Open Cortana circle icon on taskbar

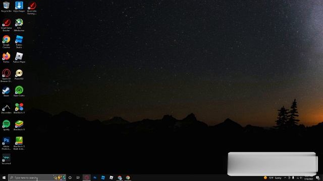point(70,177)
